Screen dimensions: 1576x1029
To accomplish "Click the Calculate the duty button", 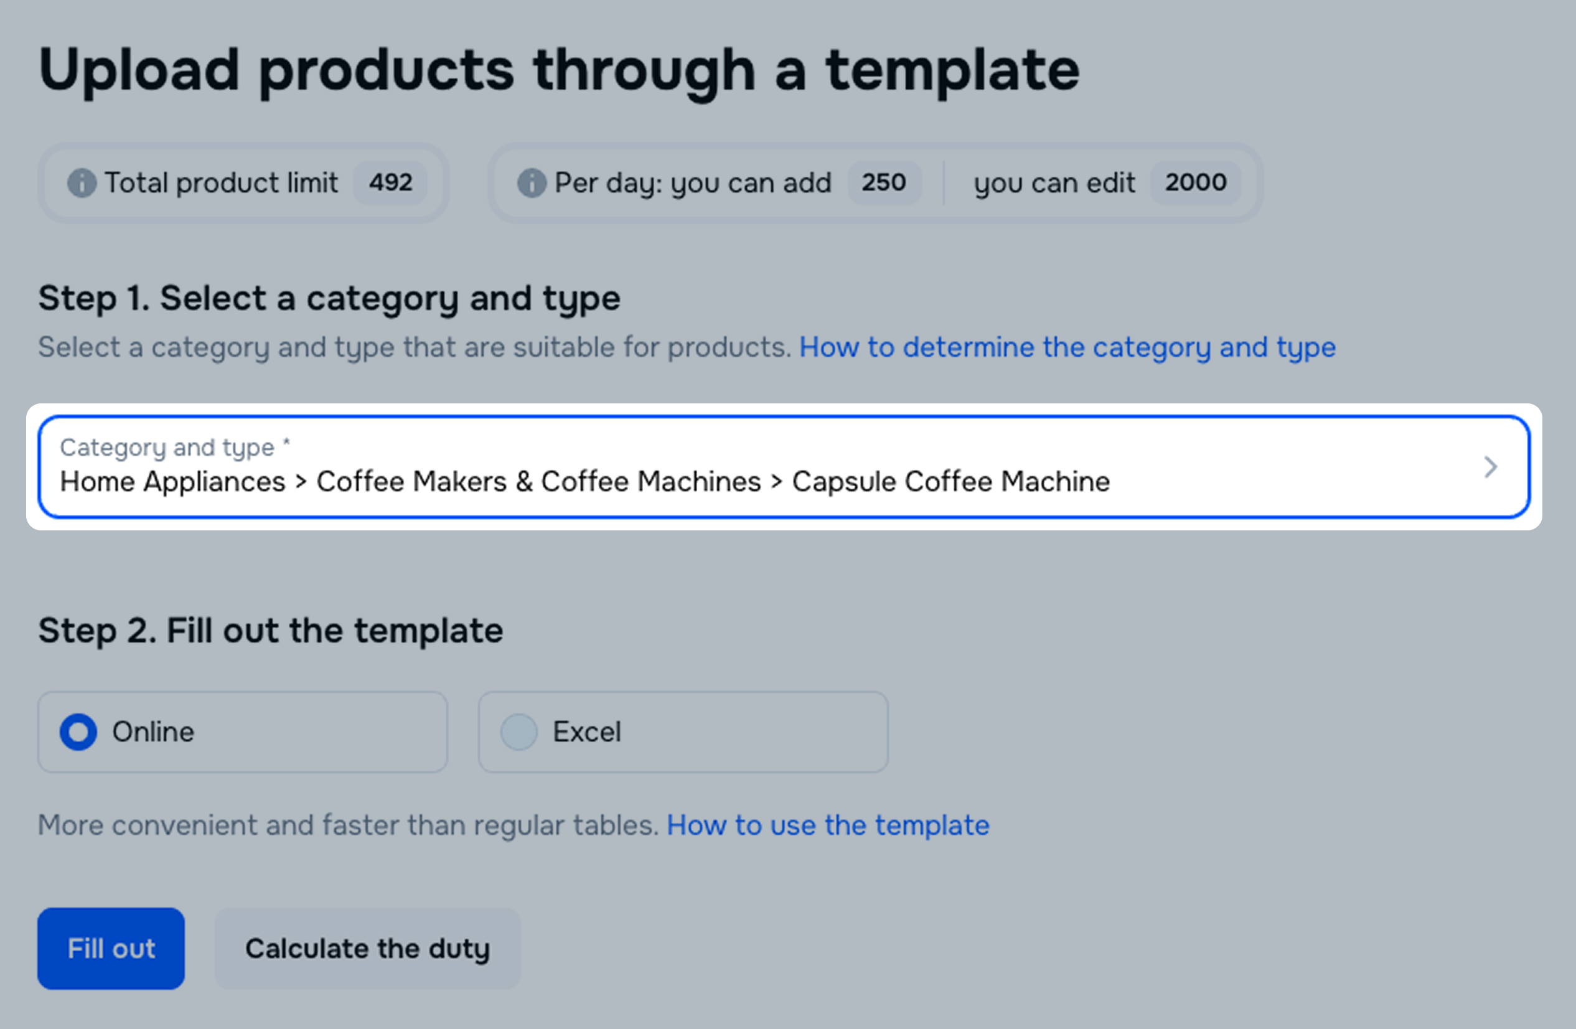I will point(367,948).
